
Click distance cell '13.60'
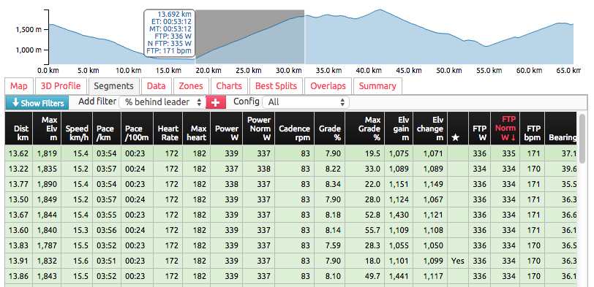19,230
